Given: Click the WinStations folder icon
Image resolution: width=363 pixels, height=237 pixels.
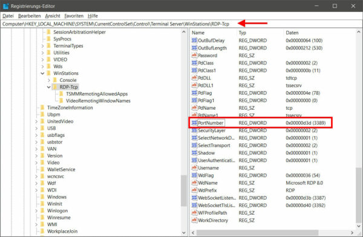Looking at the screenshot, I should (48, 73).
